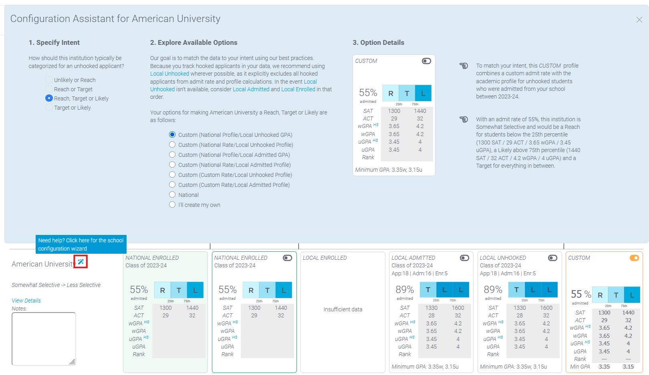649x375 pixels.
Task: Click the T swatch in Local Admitted card
Action: (x=428, y=290)
